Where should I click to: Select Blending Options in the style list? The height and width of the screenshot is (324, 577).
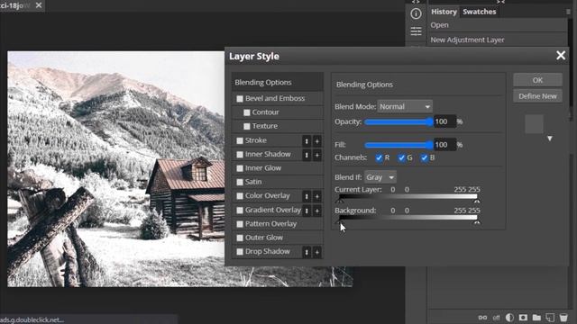pos(278,82)
